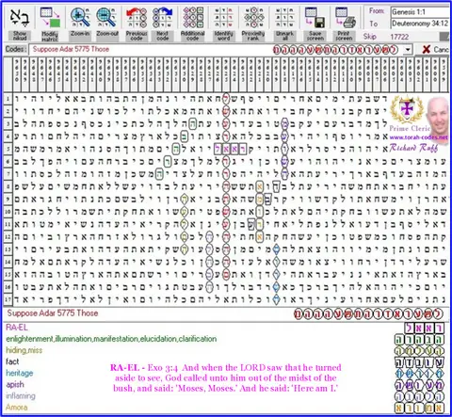452x417 pixels.
Task: Select the Amora term row
Action: [17, 408]
